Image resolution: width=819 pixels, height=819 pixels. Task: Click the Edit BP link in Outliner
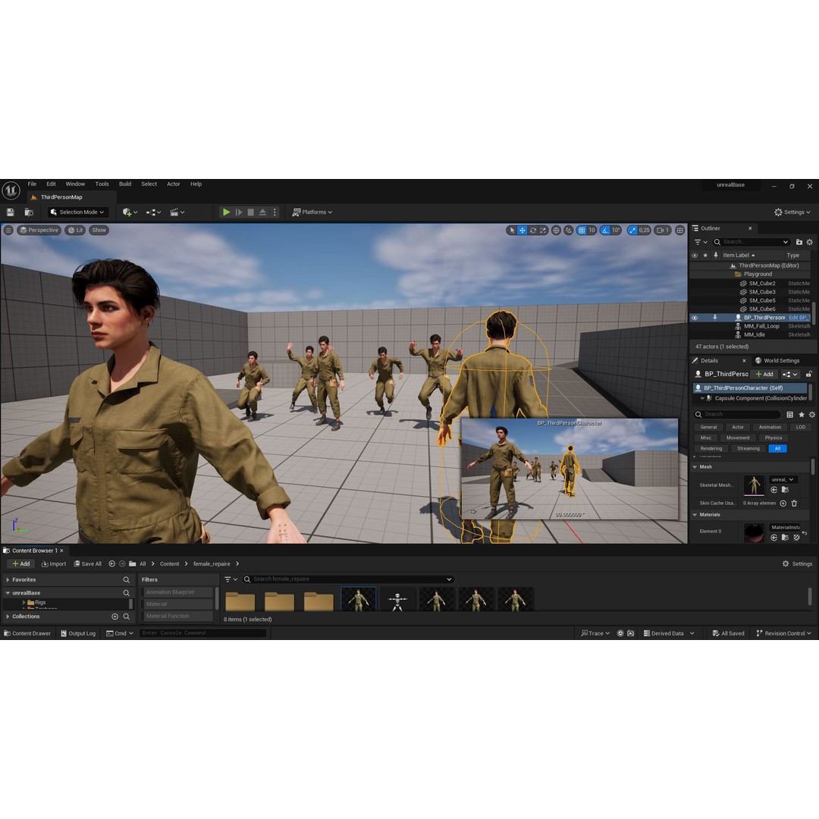(x=799, y=318)
